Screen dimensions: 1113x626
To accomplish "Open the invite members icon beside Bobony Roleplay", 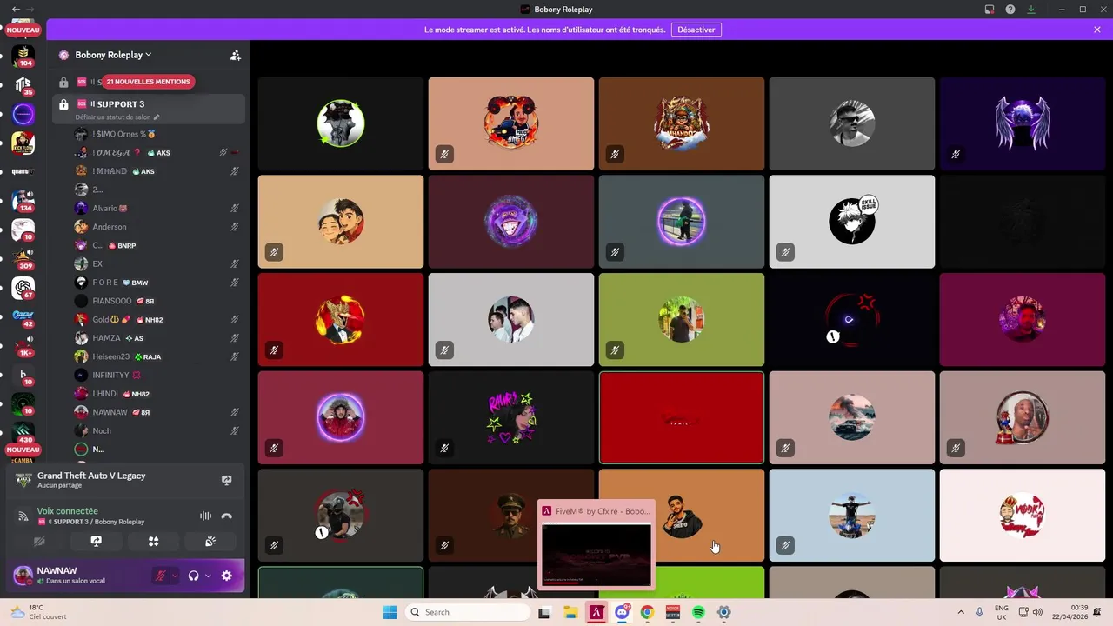I will [235, 55].
